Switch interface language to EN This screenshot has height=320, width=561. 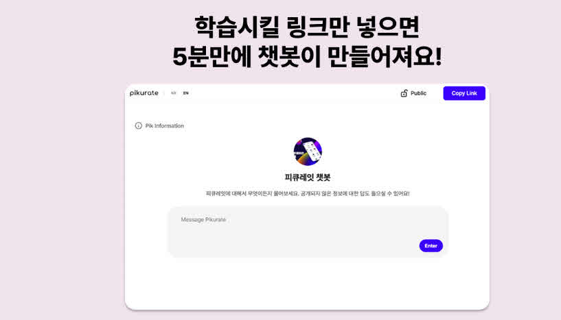(x=185, y=93)
